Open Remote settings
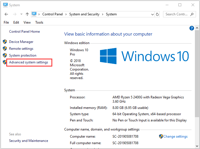The image size is (200, 149). pyautogui.click(x=21, y=49)
